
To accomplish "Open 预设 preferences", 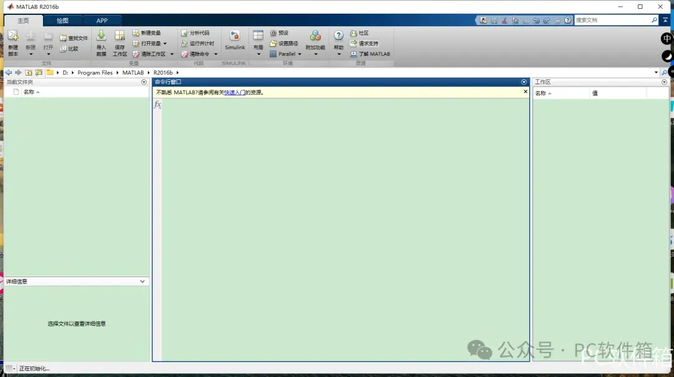I will click(x=280, y=32).
